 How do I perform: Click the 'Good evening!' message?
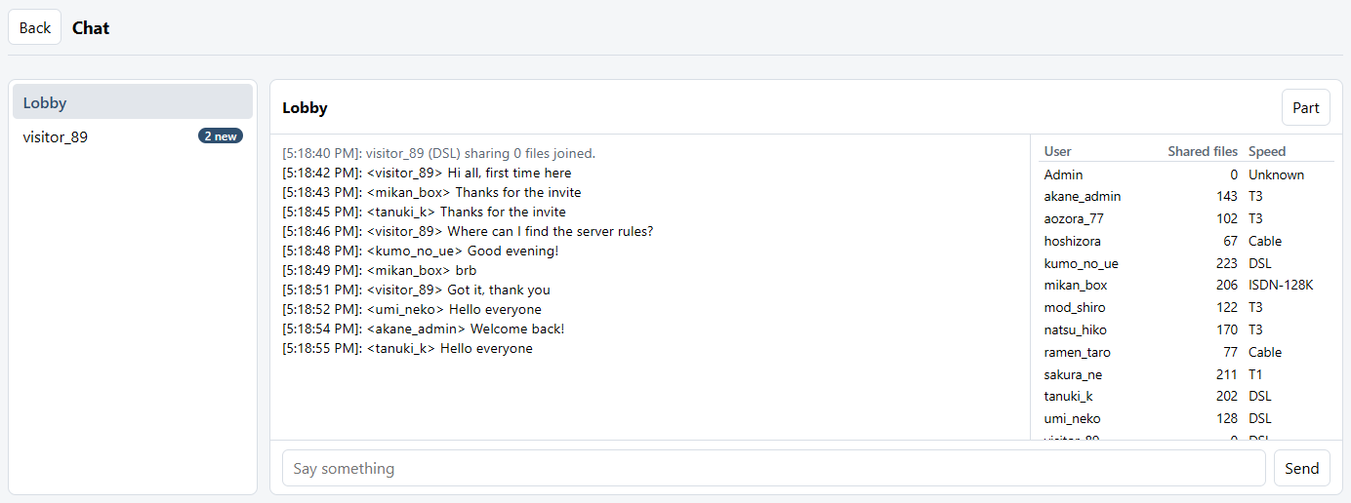(x=421, y=251)
